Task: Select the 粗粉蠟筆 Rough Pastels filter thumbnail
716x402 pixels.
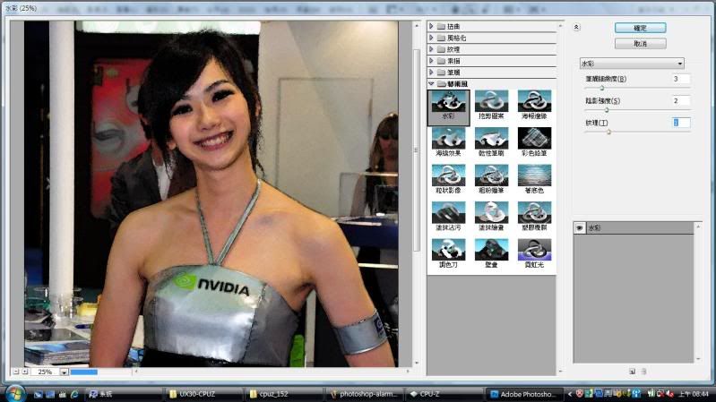Action: (491, 175)
